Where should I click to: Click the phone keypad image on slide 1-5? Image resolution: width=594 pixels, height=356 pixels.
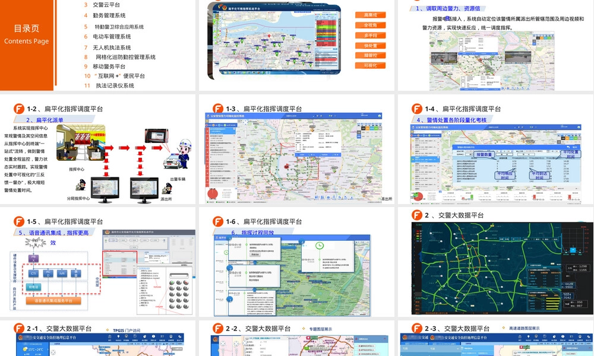(179, 291)
